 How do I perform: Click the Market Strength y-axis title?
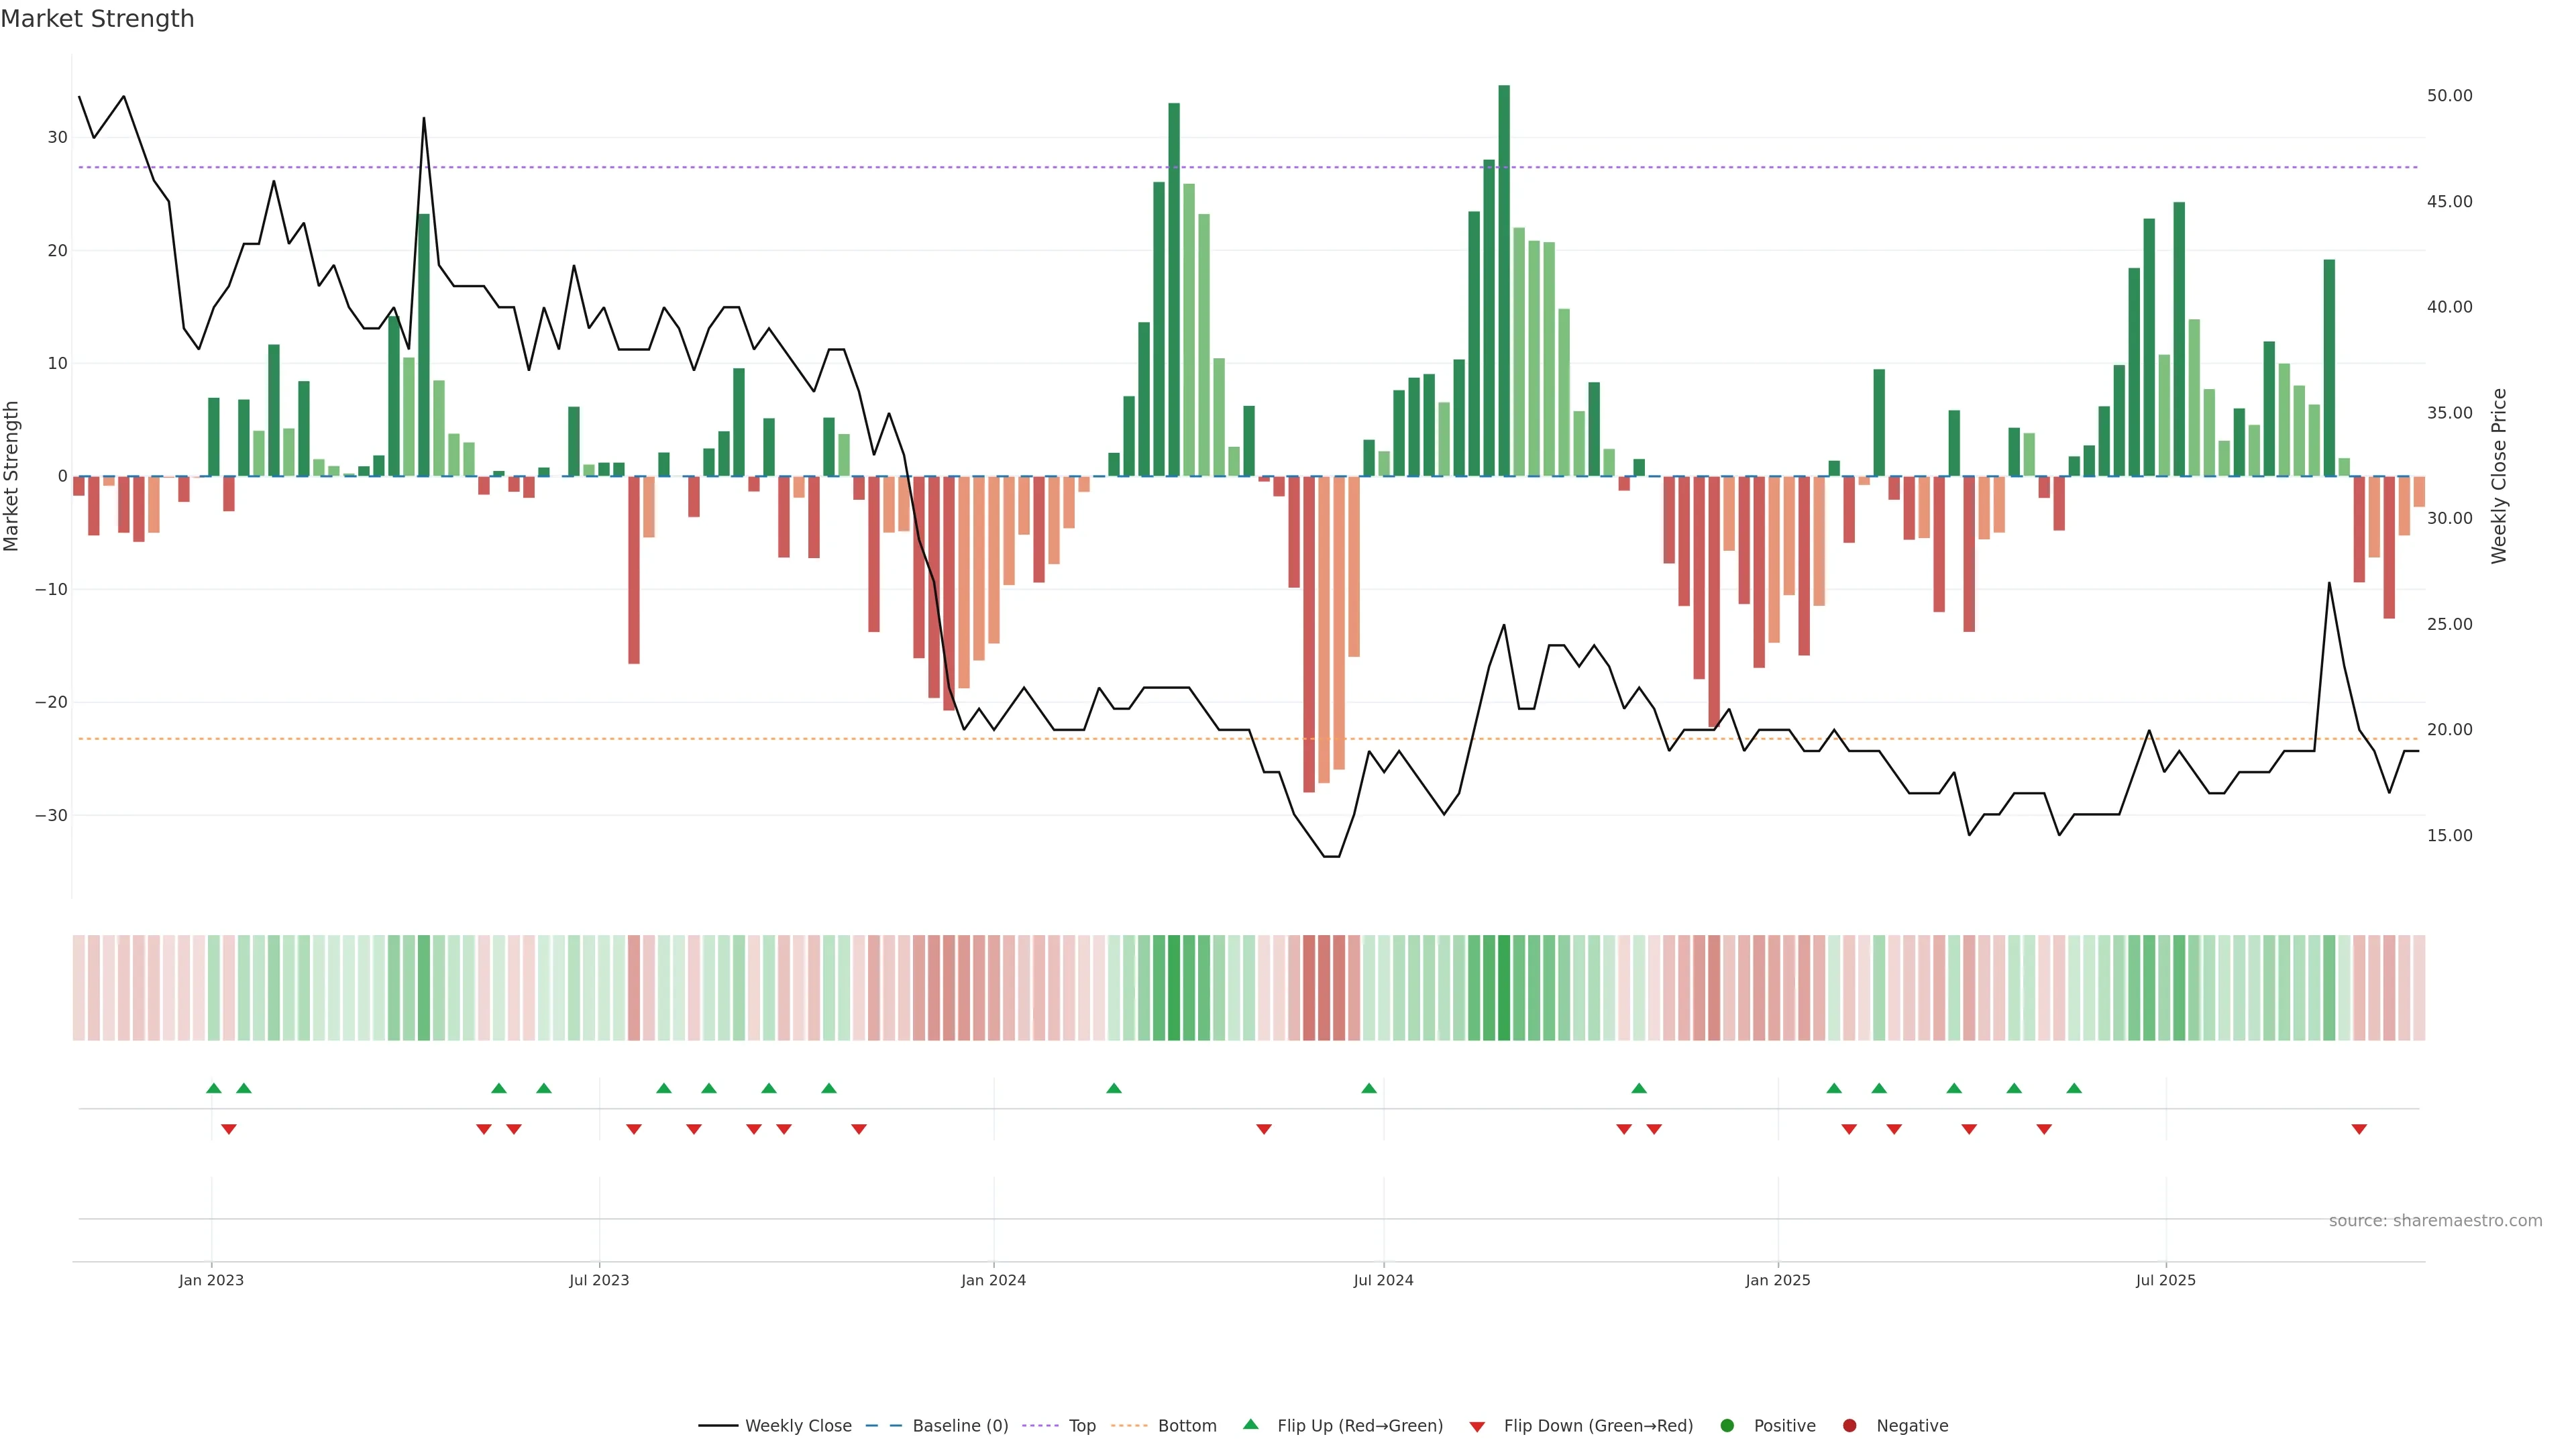pos(12,476)
